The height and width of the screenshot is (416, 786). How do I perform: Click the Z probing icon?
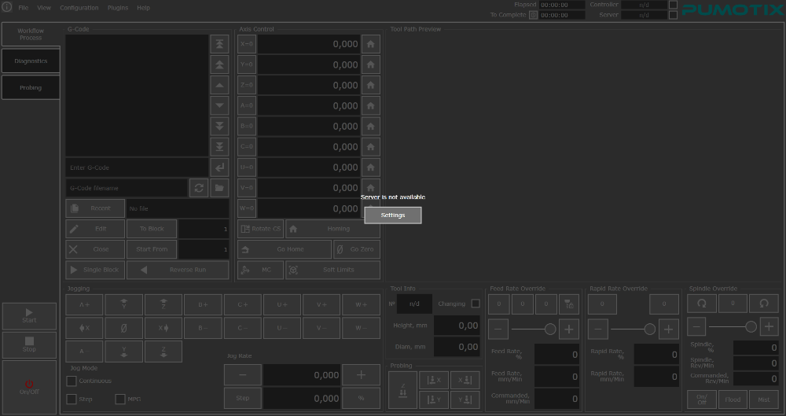(402, 390)
